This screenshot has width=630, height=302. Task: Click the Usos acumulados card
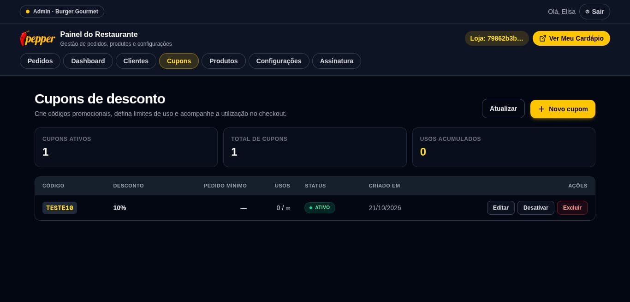[x=504, y=147]
